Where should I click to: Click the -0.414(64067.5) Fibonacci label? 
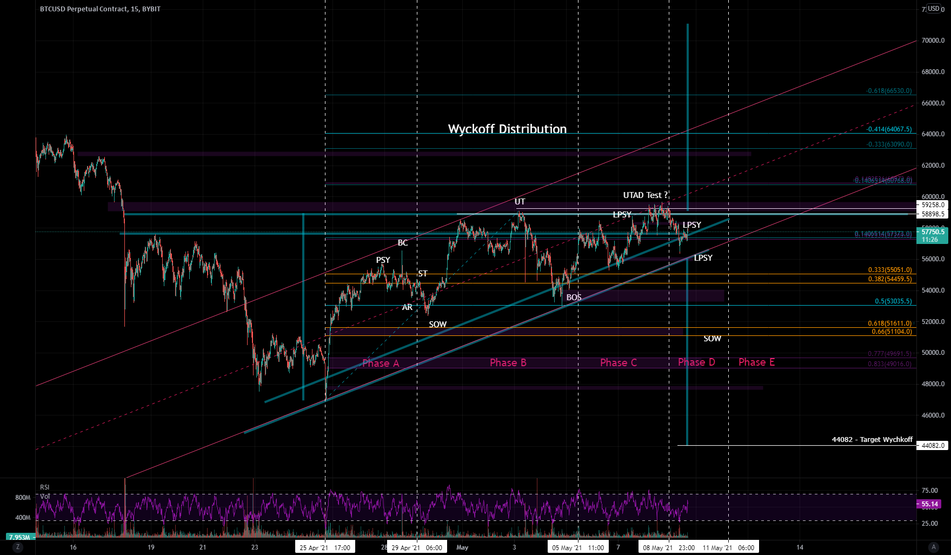889,129
